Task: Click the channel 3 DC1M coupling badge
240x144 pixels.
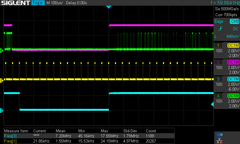Action: [233, 79]
